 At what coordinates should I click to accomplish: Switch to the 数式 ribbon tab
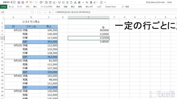[x=58, y=7]
